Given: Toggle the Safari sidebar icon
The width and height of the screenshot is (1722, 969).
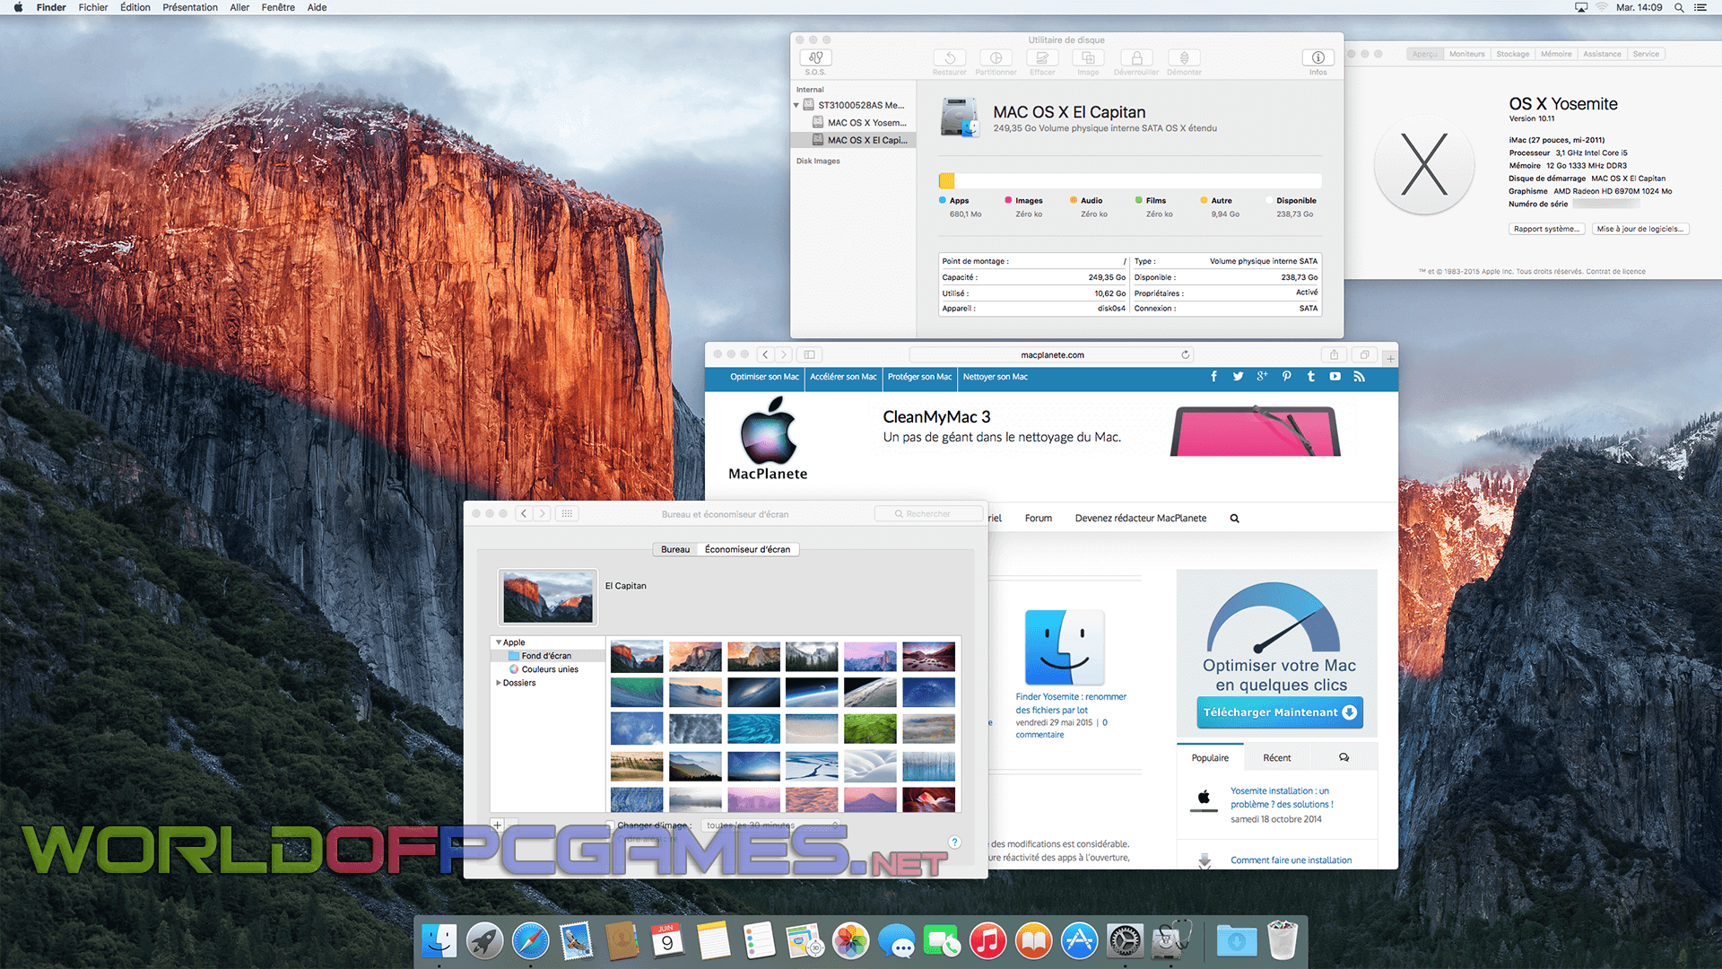Looking at the screenshot, I should point(809,355).
